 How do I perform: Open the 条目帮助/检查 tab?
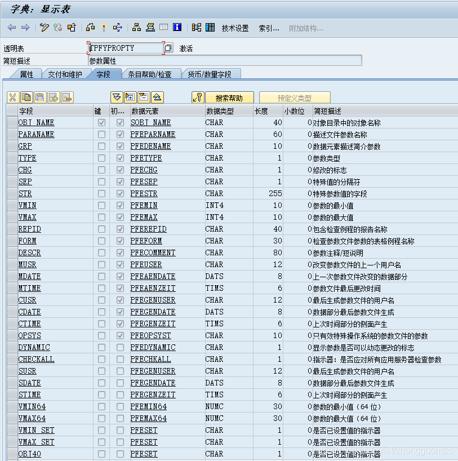[150, 74]
